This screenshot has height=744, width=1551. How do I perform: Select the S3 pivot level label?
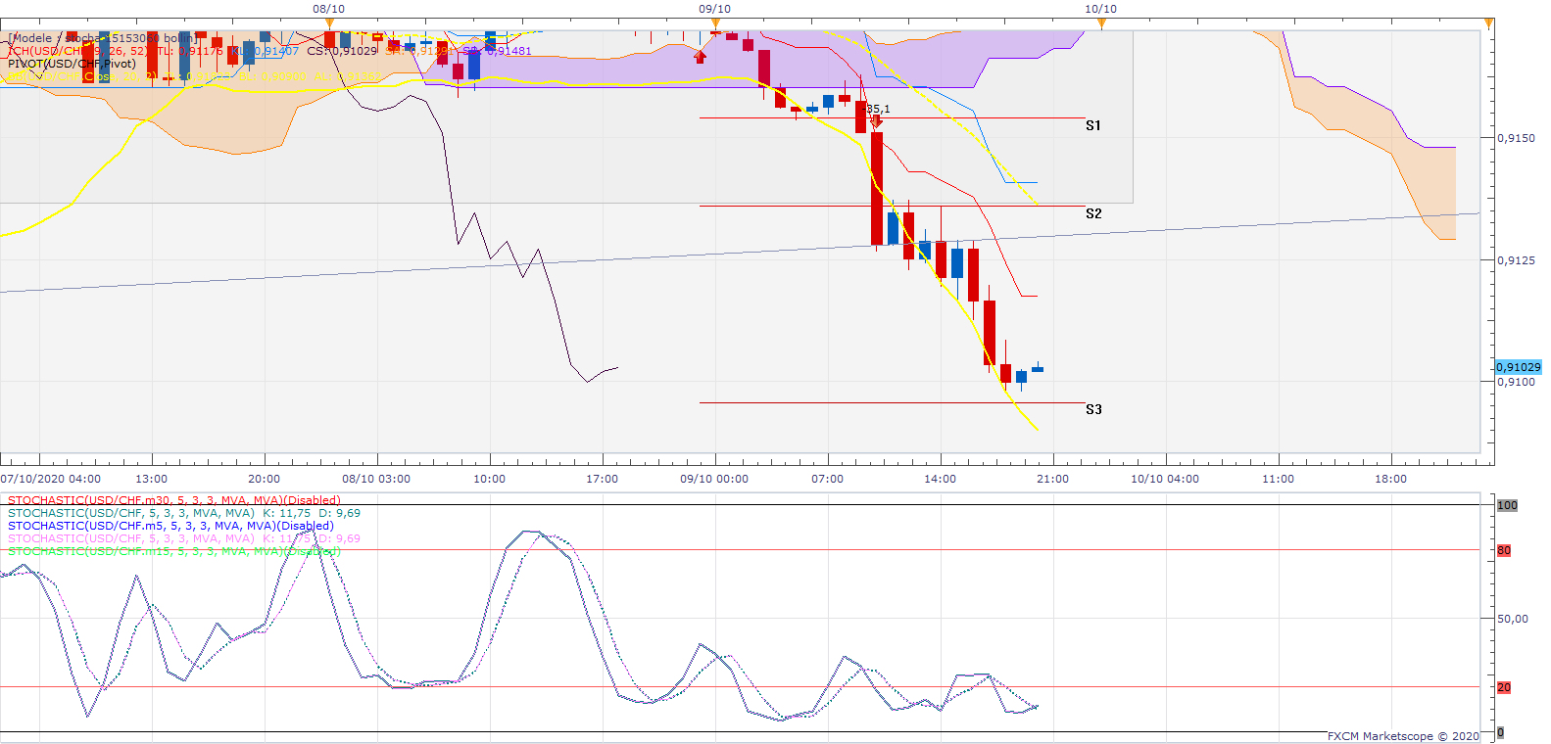pos(1093,409)
